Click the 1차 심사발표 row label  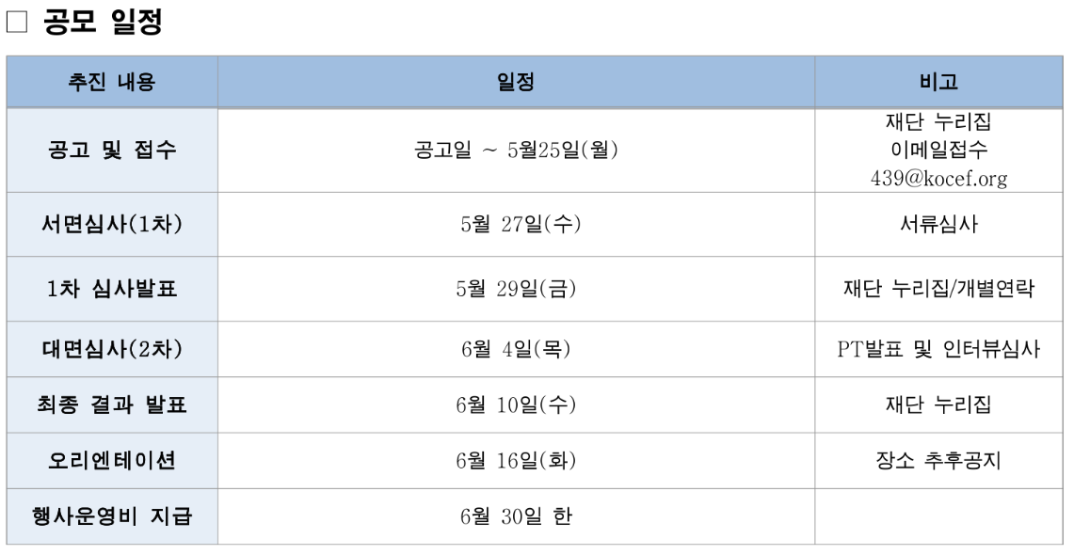[x=112, y=289]
